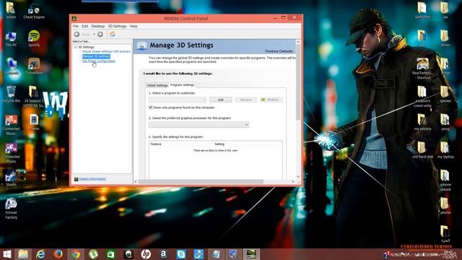This screenshot has width=462, height=260.
Task: Open uTorrent from taskbar
Action: click(93, 254)
